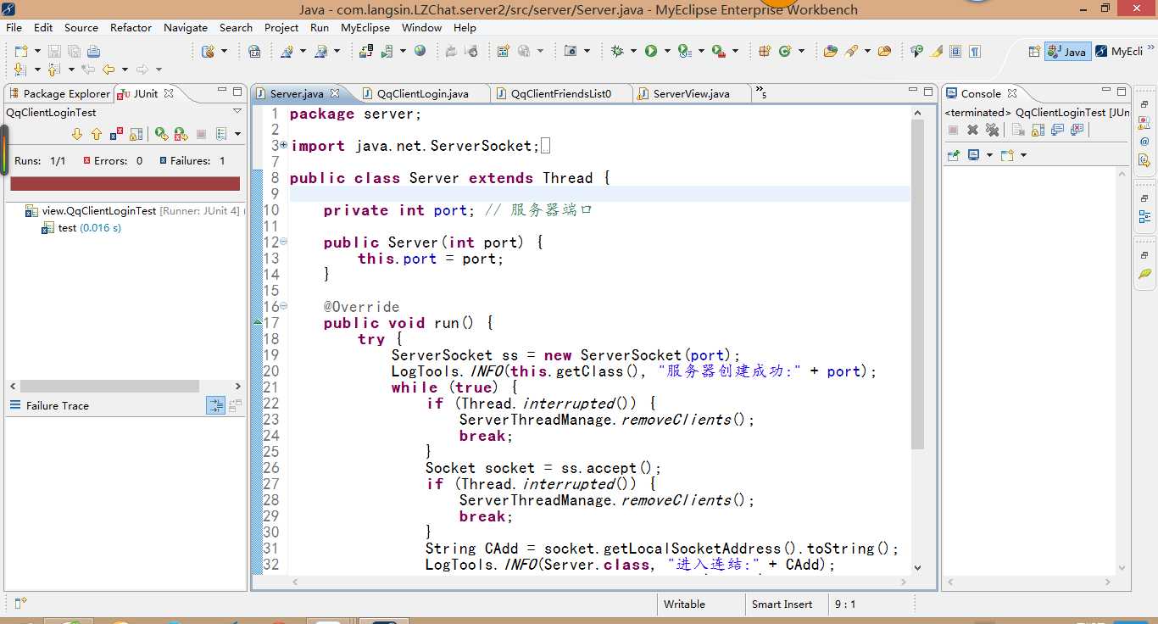Click Console Display Selected Console icon
Image resolution: width=1158 pixels, height=624 pixels.
(x=973, y=155)
